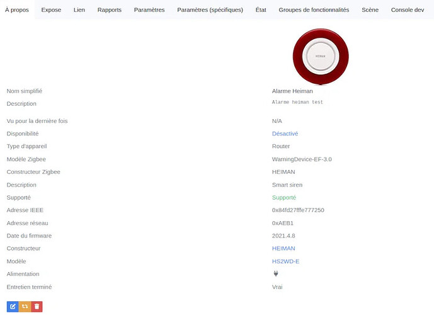The image size is (434, 315).
Task: Click the blue edit device icon button
Action: [x=13, y=306]
